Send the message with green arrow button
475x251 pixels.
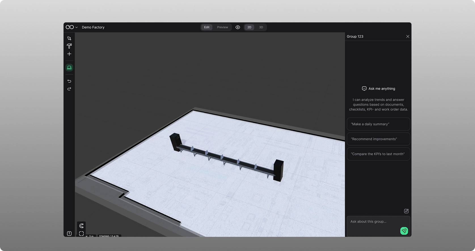pos(404,231)
